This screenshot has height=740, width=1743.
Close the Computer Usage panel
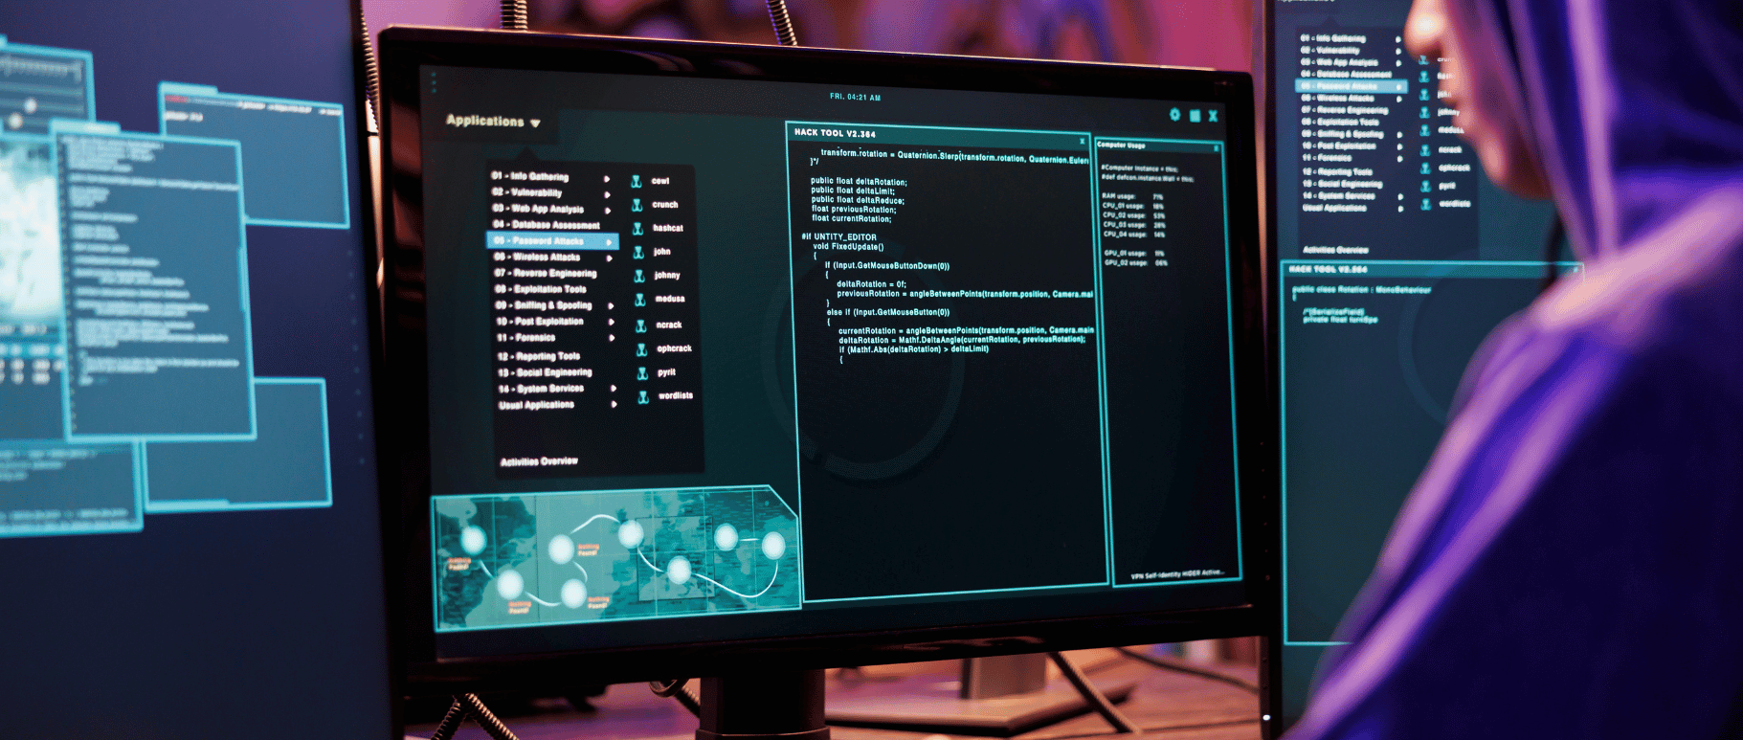click(x=1217, y=148)
